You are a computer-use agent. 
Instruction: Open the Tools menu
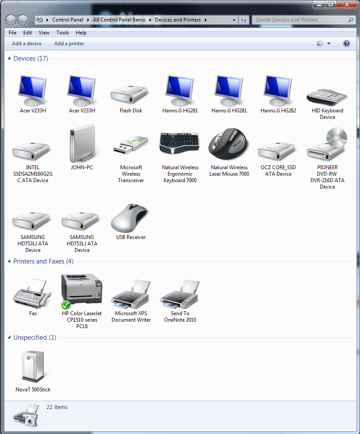62,33
